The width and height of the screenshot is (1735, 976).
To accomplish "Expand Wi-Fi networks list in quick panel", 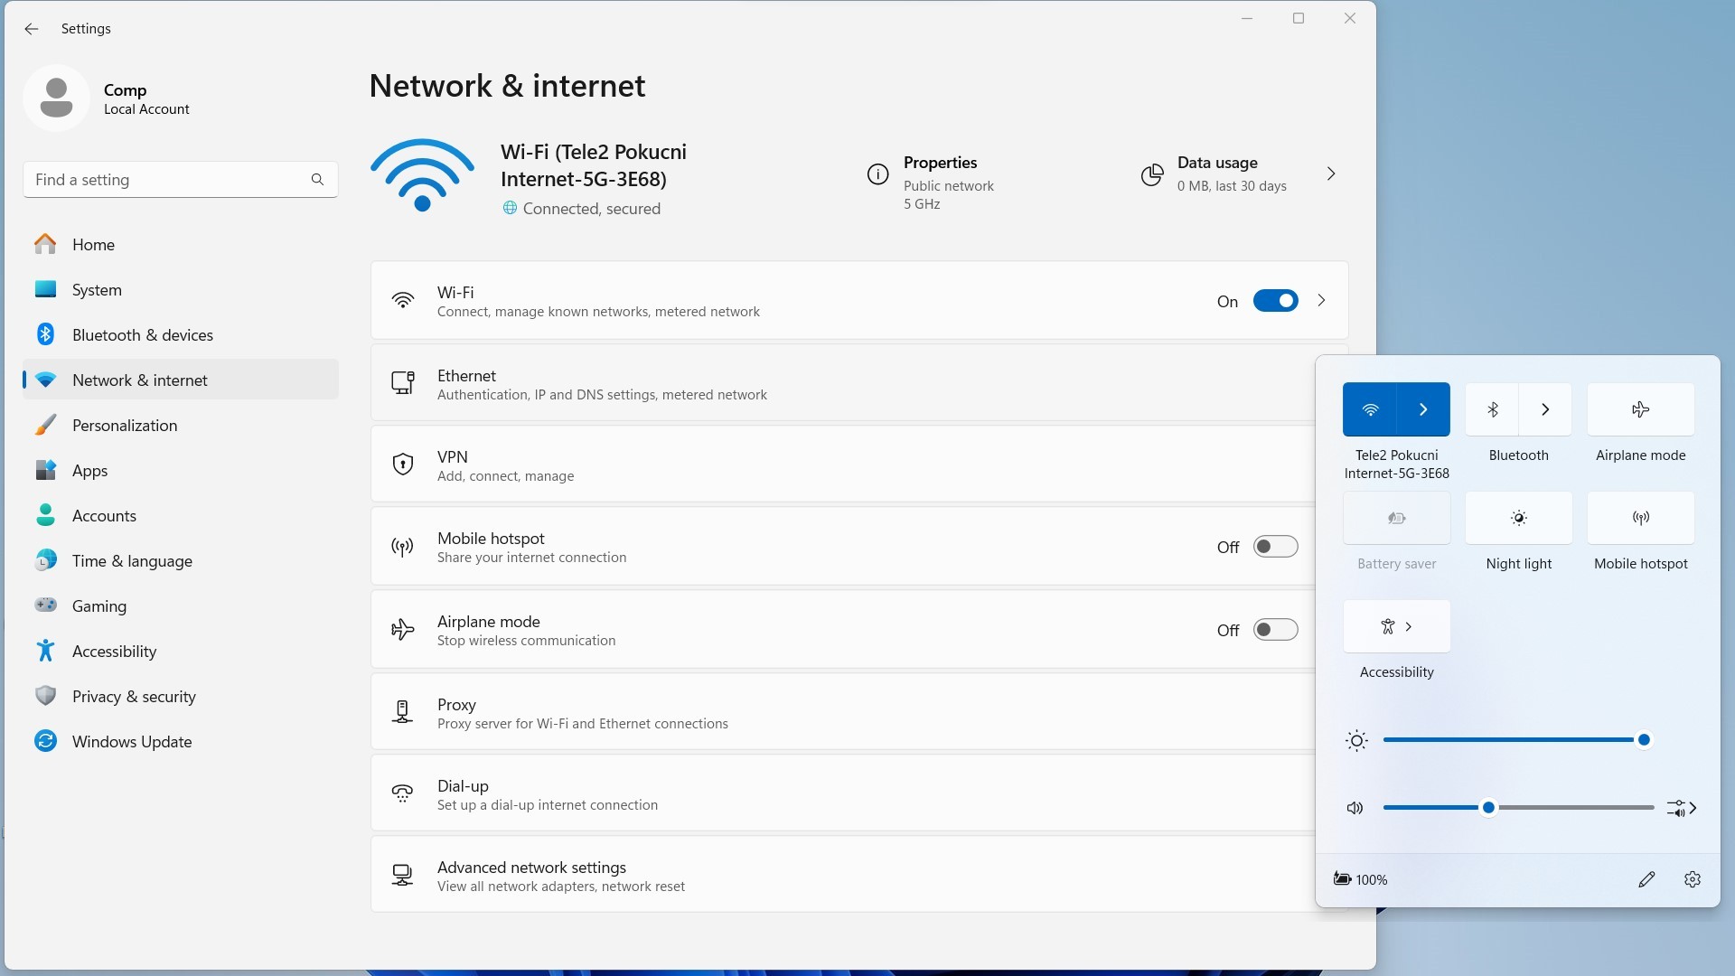I will (x=1423, y=409).
